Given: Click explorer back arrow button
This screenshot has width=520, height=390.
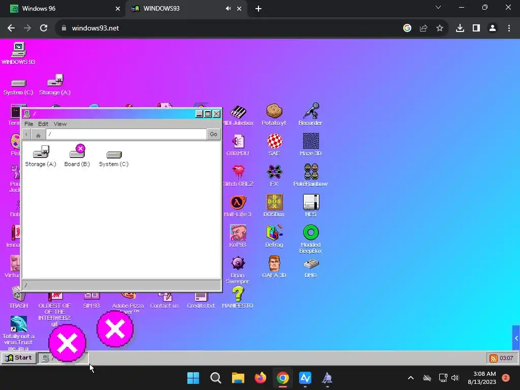Looking at the screenshot, I should click(26, 134).
